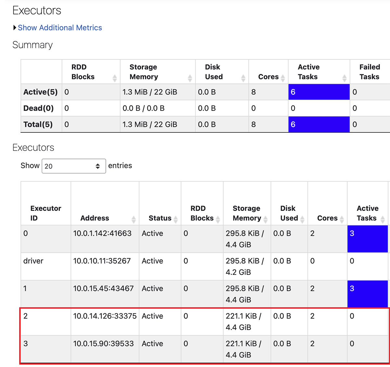Click the Executor ID column header
The image size is (390, 367).
coord(45,213)
